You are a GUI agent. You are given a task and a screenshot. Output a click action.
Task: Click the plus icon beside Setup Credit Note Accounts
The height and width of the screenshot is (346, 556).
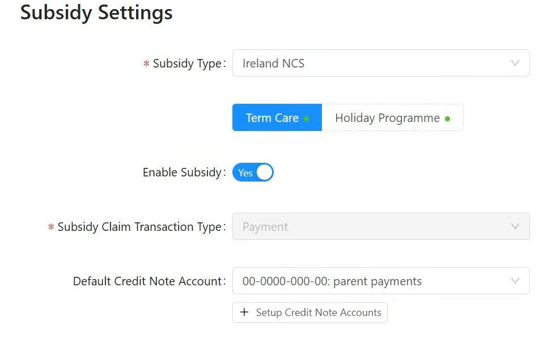point(244,313)
